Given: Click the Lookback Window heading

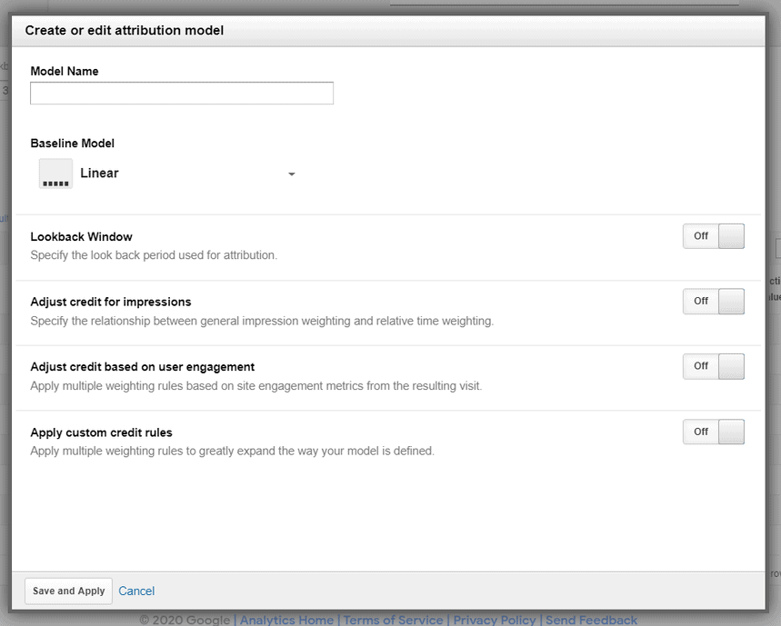Looking at the screenshot, I should [x=82, y=237].
